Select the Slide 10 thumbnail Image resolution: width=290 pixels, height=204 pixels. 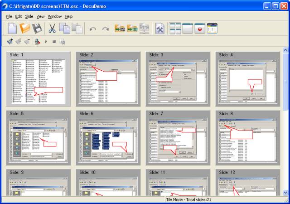click(108, 183)
